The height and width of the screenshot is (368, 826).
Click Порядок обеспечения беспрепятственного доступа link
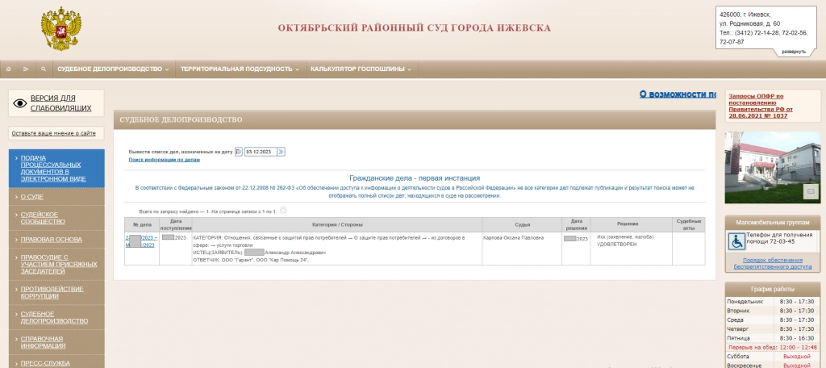tap(772, 264)
